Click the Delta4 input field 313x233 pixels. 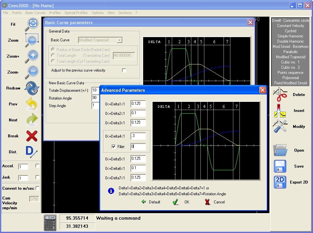(138, 136)
